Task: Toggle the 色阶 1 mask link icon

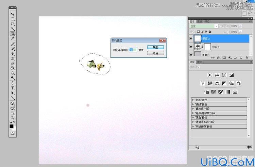Action: click(x=203, y=47)
